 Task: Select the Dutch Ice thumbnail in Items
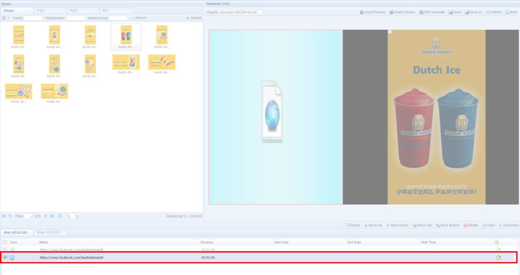click(125, 35)
